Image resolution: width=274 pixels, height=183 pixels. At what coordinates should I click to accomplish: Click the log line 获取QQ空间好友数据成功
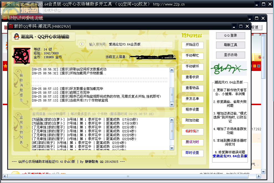point(69,69)
